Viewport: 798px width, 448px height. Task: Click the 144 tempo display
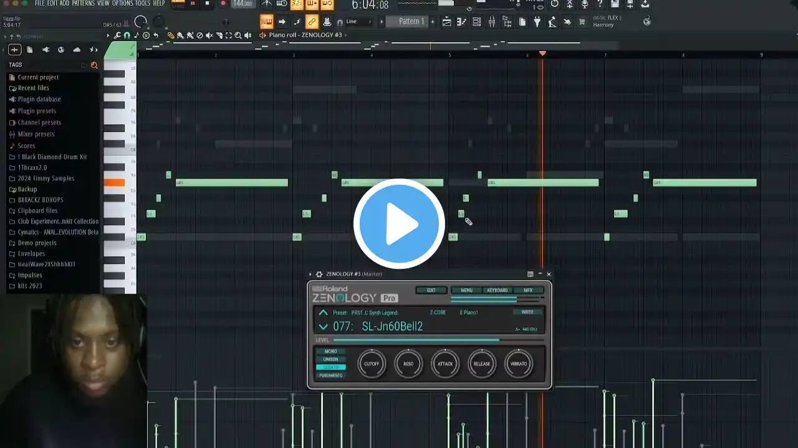pos(243,3)
